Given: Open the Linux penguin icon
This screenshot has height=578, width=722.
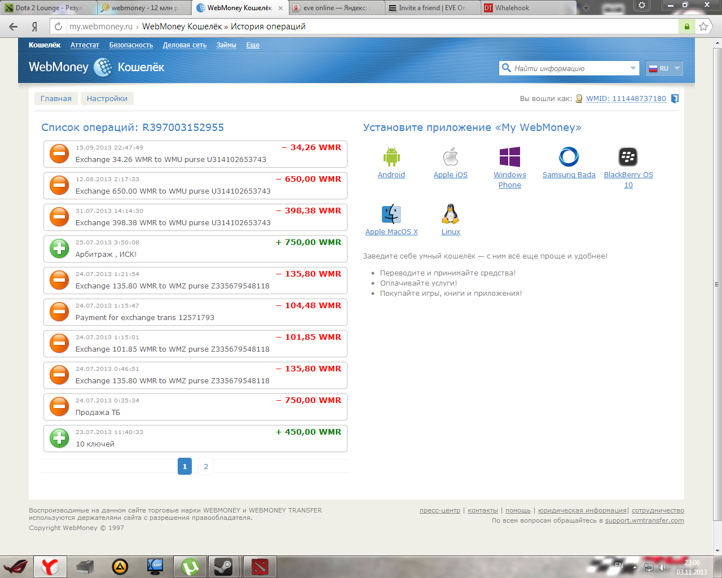Looking at the screenshot, I should coord(450,214).
